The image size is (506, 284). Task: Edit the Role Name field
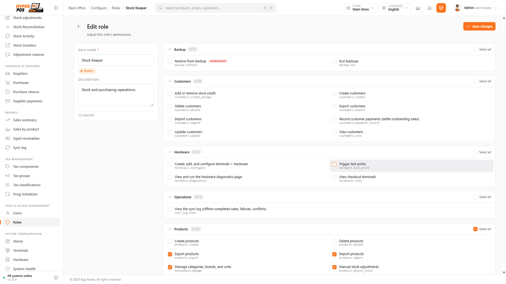116,60
